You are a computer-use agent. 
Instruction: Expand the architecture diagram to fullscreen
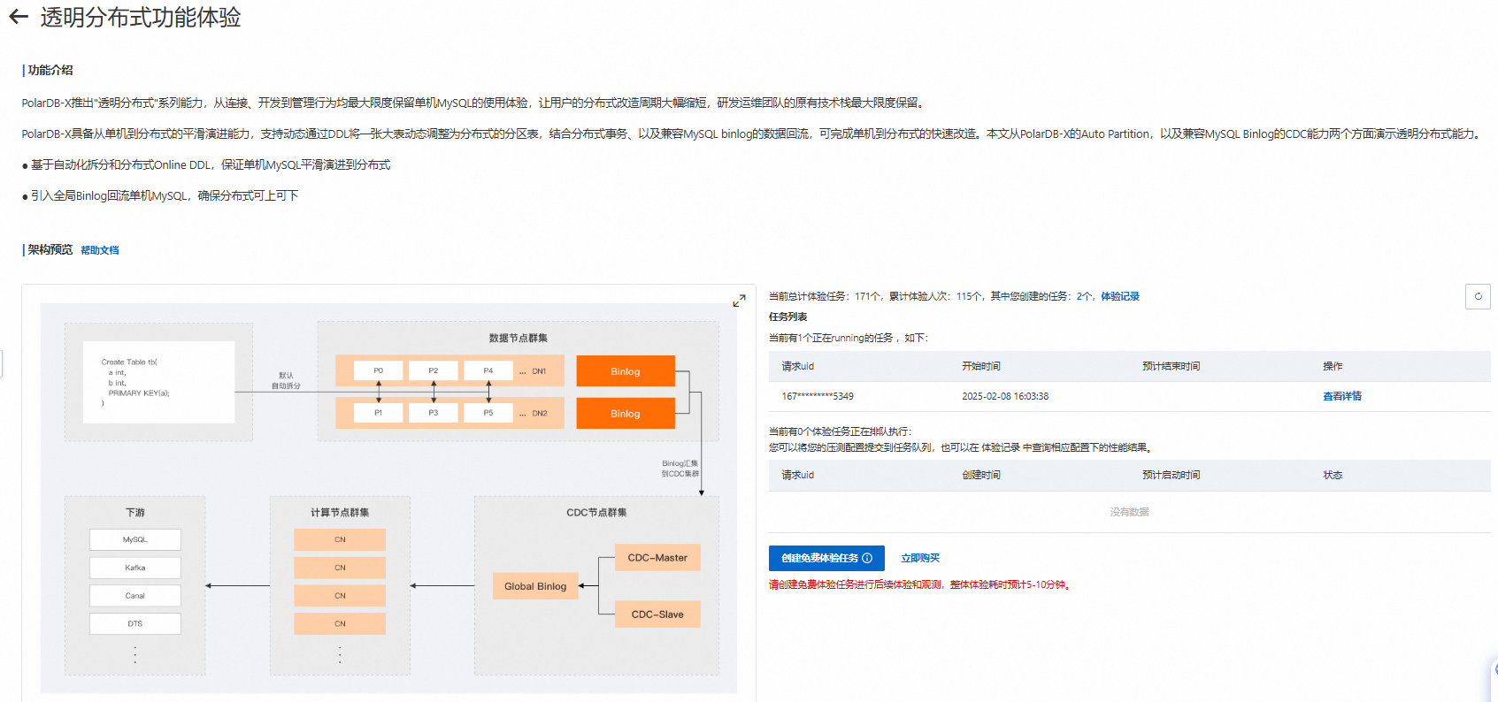pos(740,301)
